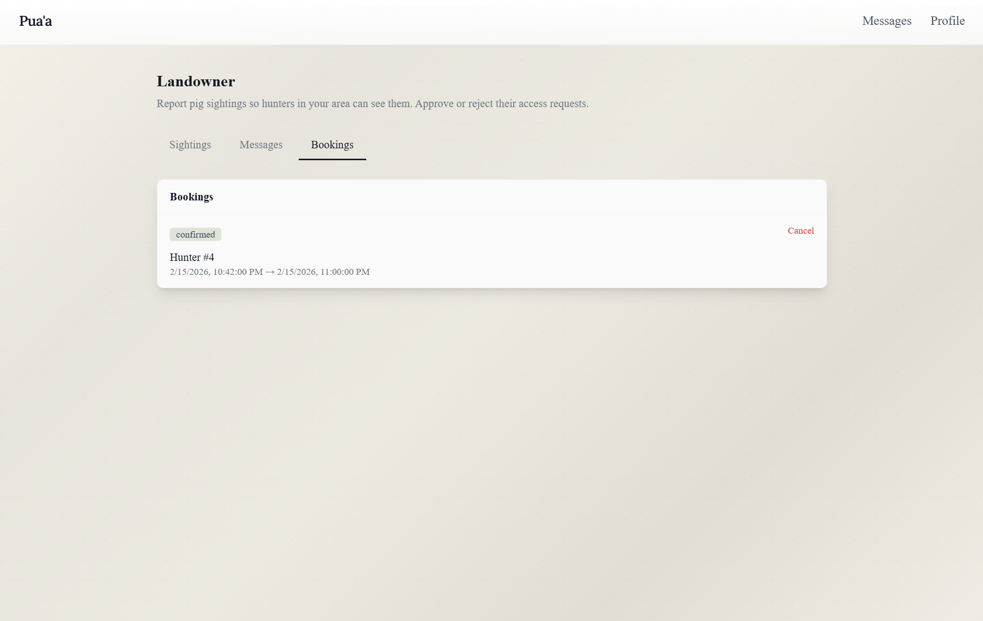Screen dimensions: 983x621
Task: Switch to the Messages tab below heading
Action: point(261,145)
